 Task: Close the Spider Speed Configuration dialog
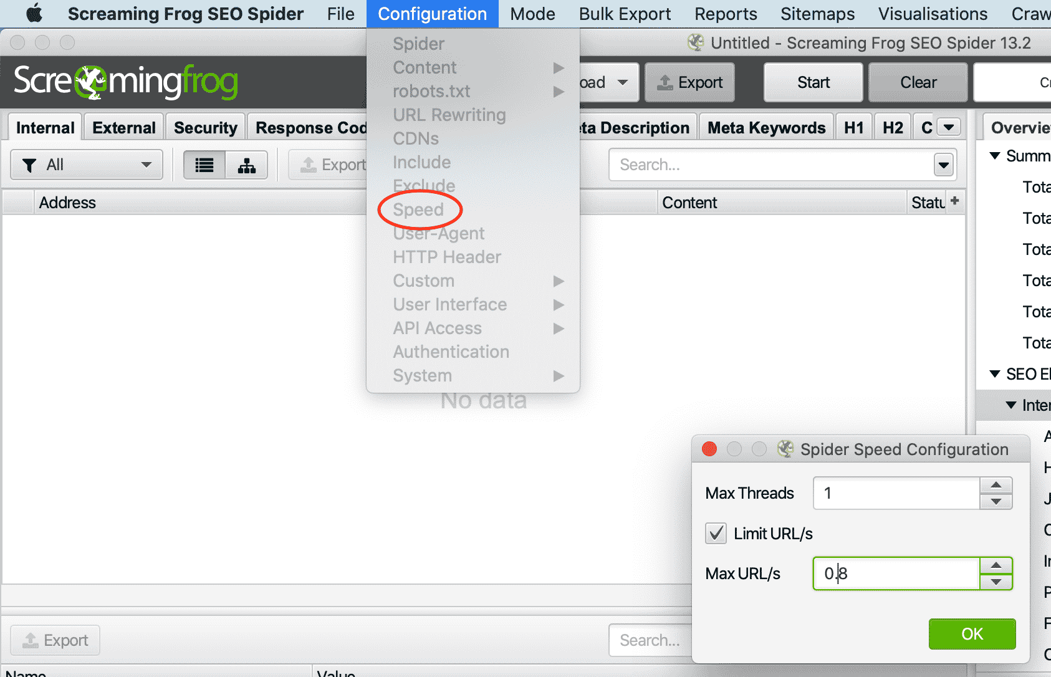pos(709,449)
